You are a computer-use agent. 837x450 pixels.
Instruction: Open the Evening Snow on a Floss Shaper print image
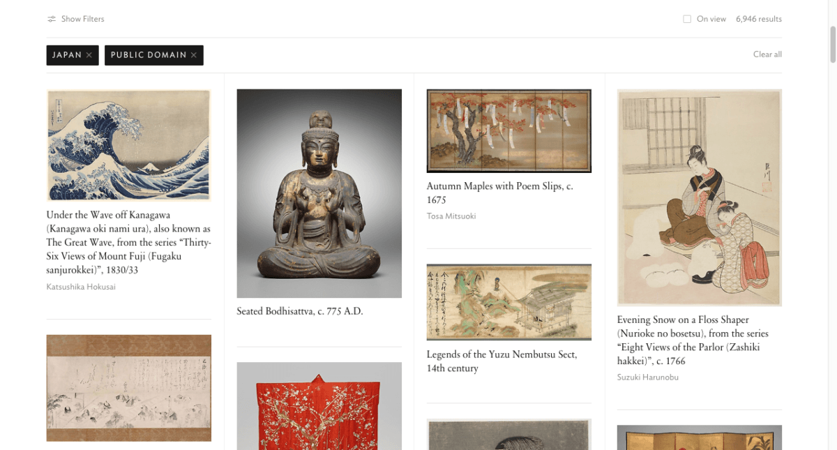click(700, 197)
